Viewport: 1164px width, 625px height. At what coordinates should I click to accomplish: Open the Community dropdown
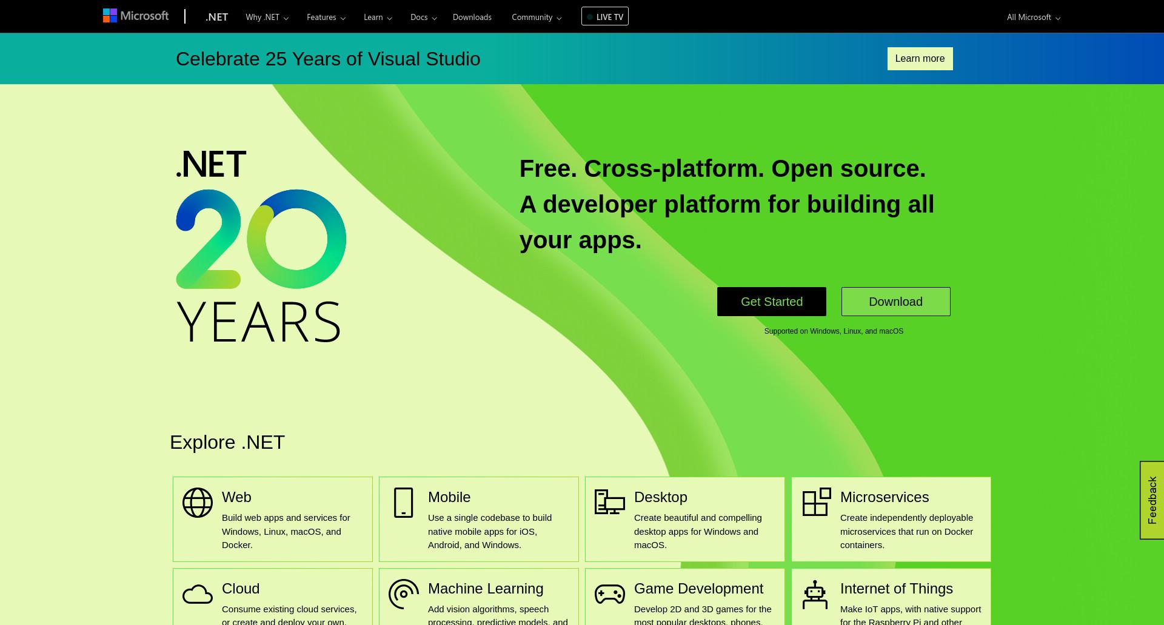click(537, 17)
